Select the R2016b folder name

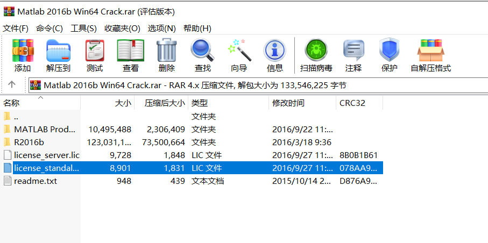point(29,142)
